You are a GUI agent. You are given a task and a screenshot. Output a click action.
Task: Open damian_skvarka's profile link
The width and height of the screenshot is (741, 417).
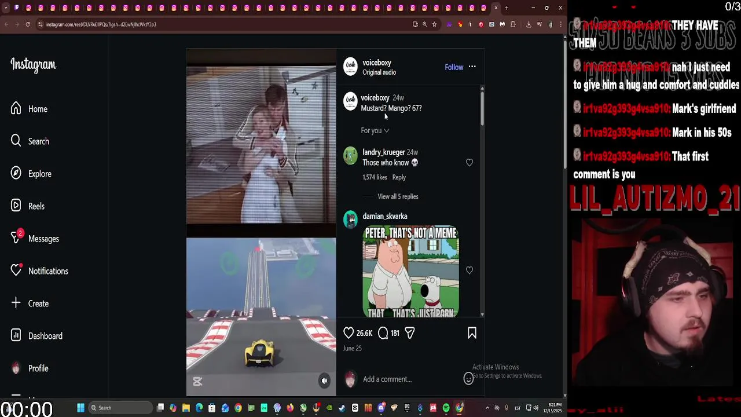pos(385,216)
